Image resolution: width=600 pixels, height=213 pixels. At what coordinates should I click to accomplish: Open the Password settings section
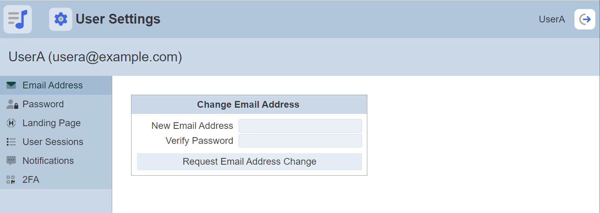click(x=43, y=104)
